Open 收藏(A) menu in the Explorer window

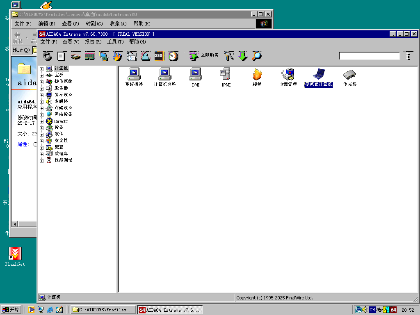tap(118, 24)
